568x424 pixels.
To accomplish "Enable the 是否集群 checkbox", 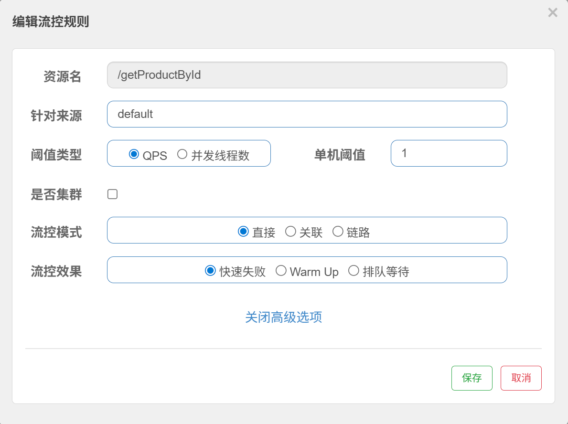I will pos(112,194).
